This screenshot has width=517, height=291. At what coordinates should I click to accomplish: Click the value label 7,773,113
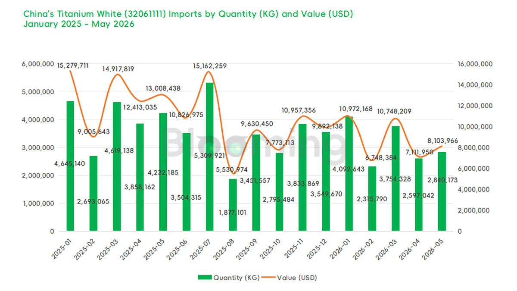click(x=279, y=142)
